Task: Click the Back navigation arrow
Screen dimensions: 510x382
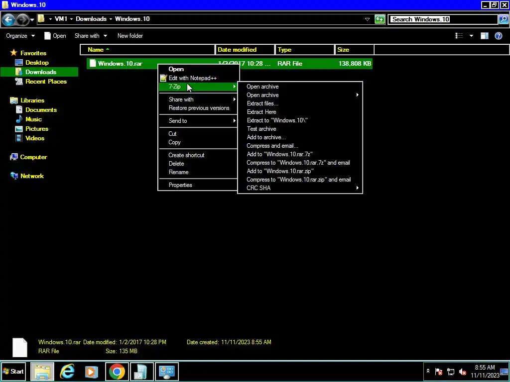Action: (x=9, y=20)
